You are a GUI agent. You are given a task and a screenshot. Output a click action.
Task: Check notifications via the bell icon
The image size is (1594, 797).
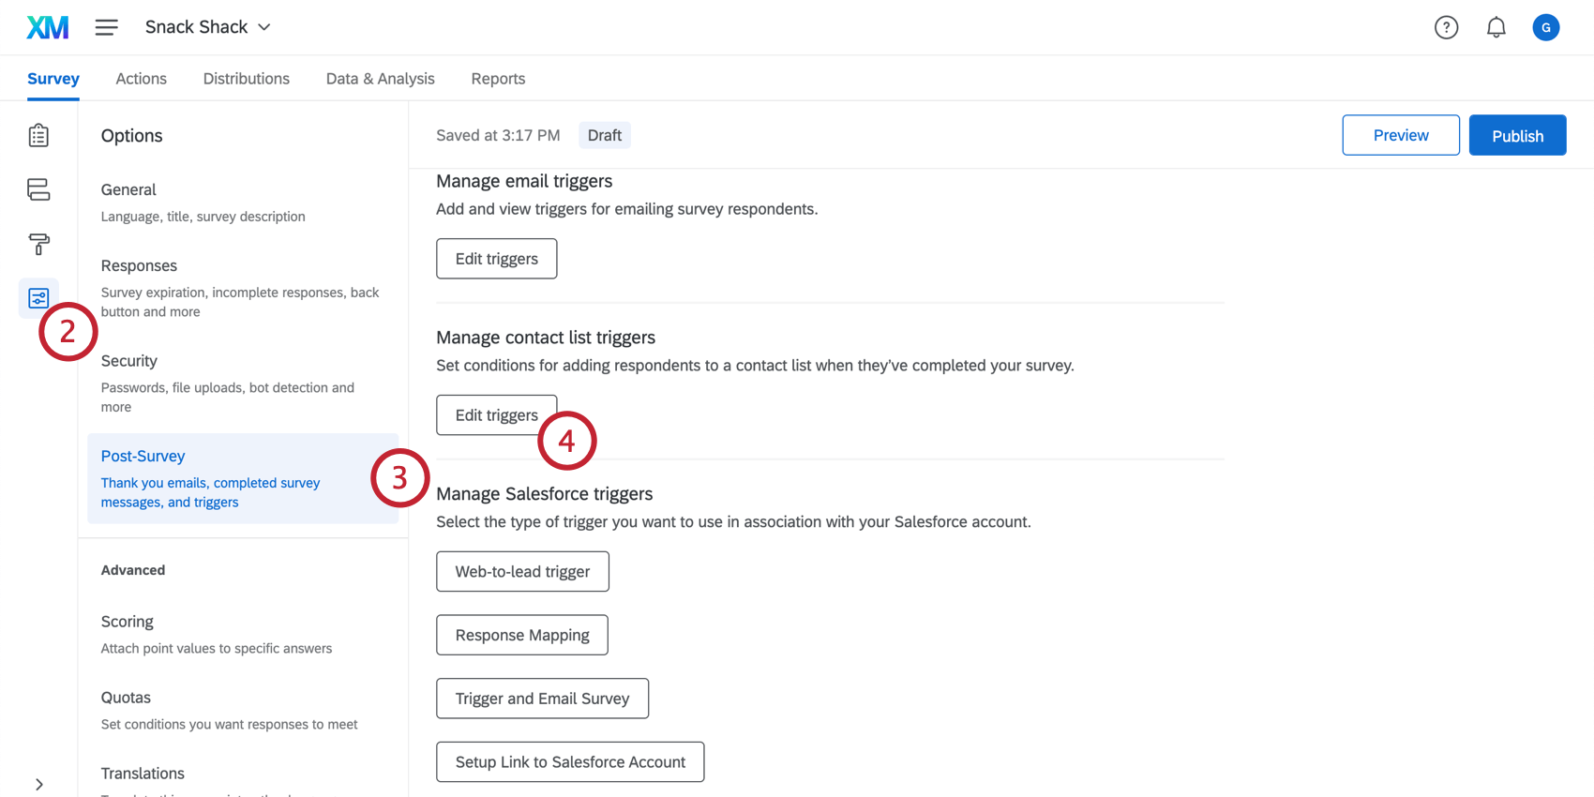[1496, 27]
